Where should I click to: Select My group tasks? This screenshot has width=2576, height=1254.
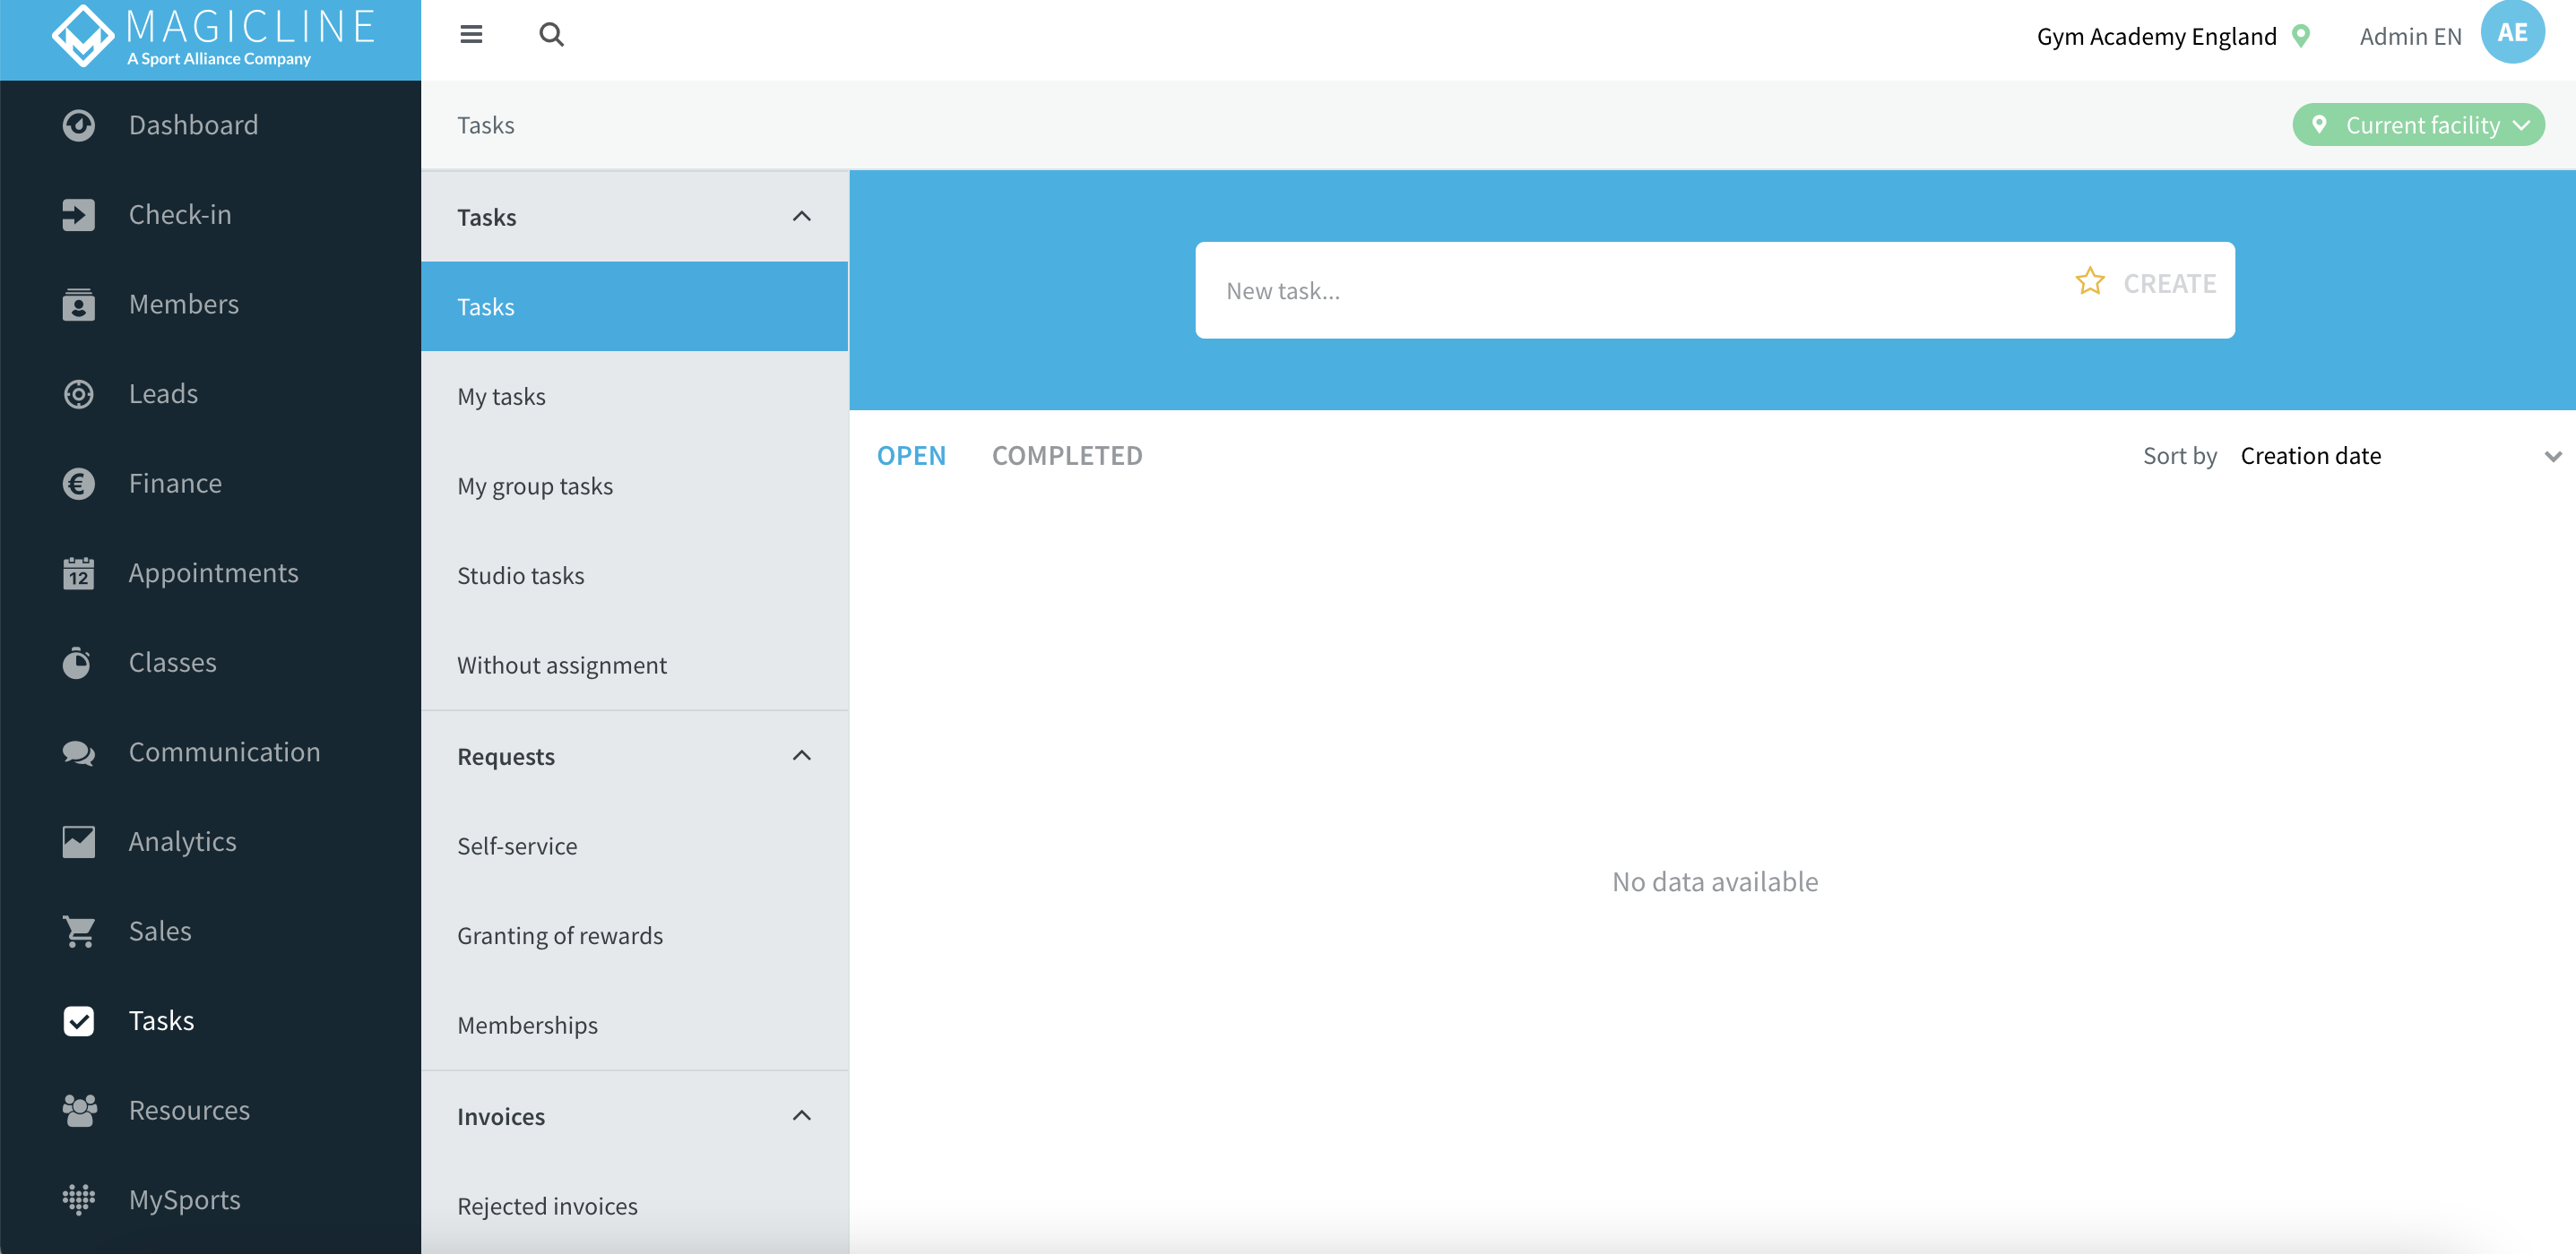[x=634, y=485]
